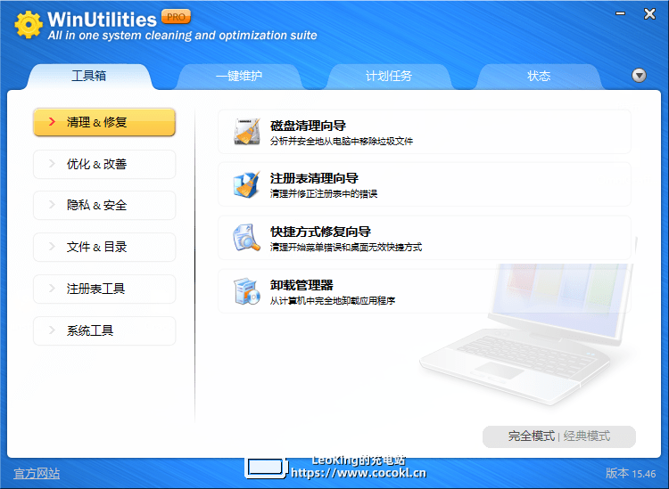Select the 系统工具 category
The height and width of the screenshot is (489, 669).
[x=104, y=330]
